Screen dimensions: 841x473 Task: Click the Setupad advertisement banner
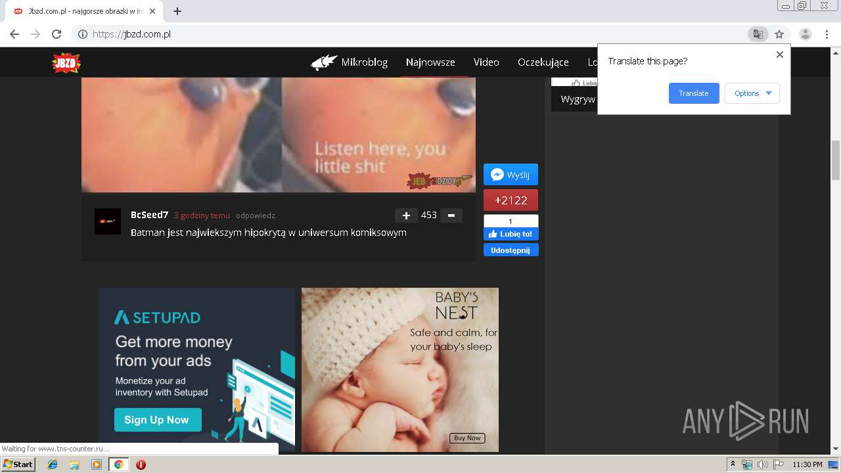pos(196,370)
